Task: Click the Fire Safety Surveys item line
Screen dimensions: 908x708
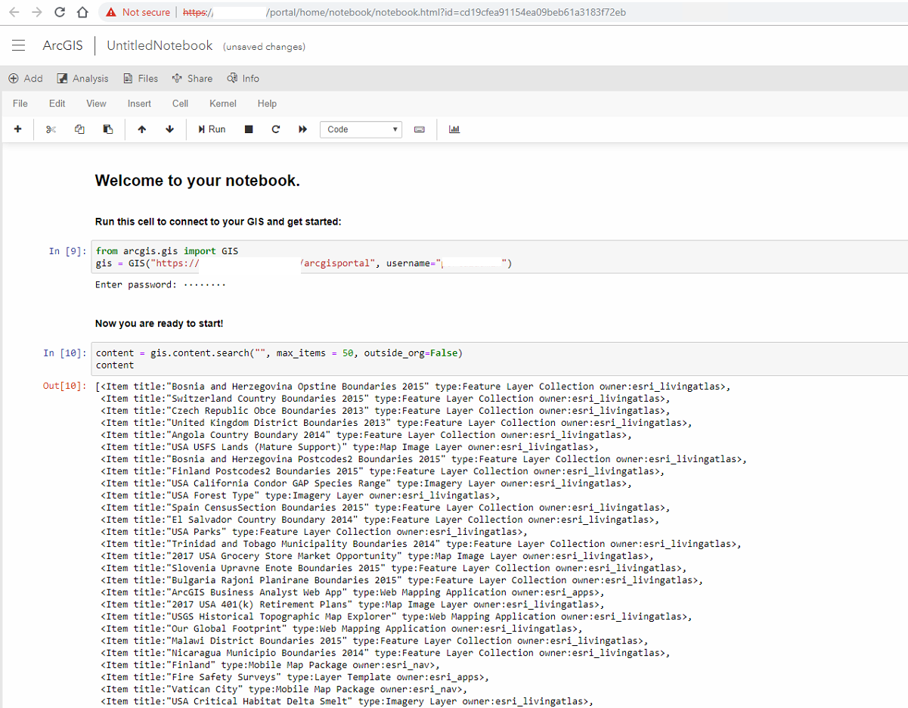Action: pos(296,677)
